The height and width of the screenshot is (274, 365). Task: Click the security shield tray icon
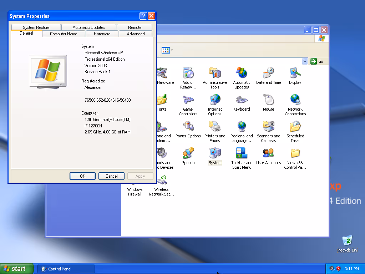click(x=339, y=269)
